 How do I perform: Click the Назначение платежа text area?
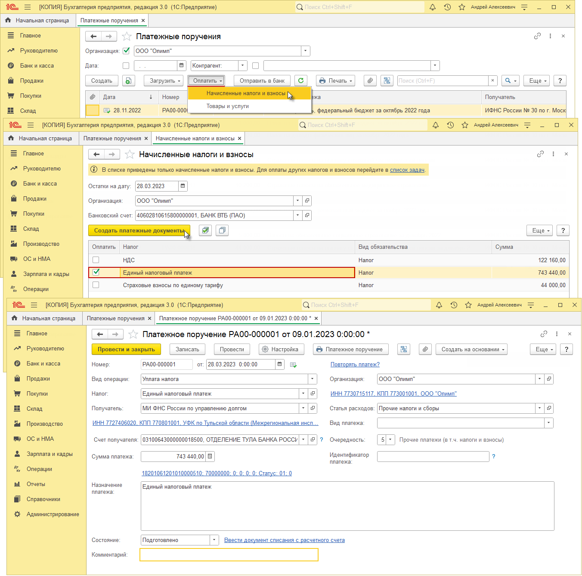347,506
